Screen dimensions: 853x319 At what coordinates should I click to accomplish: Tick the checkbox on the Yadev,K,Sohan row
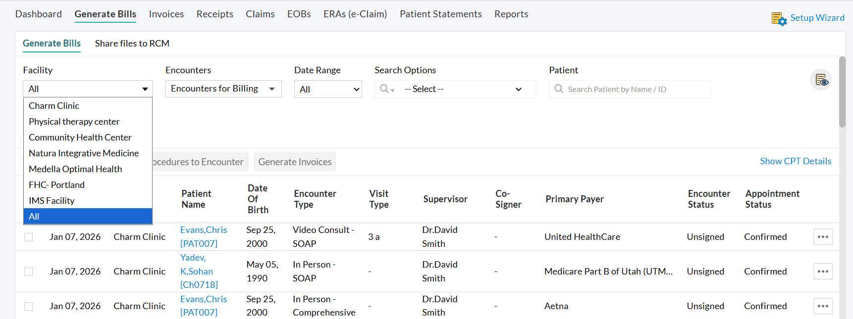(x=28, y=272)
